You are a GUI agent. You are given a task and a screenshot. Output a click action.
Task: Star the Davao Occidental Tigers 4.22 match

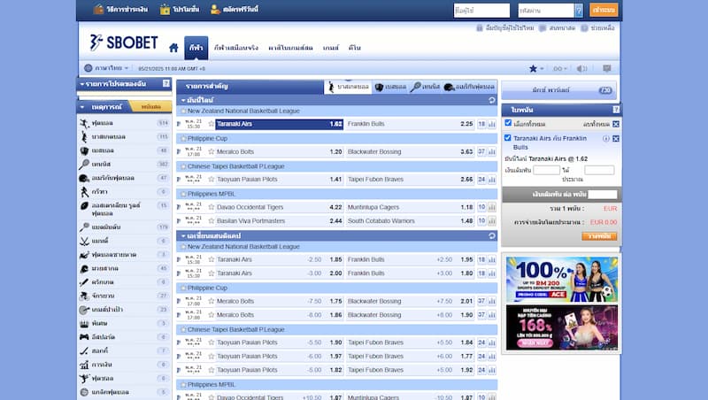tap(211, 207)
